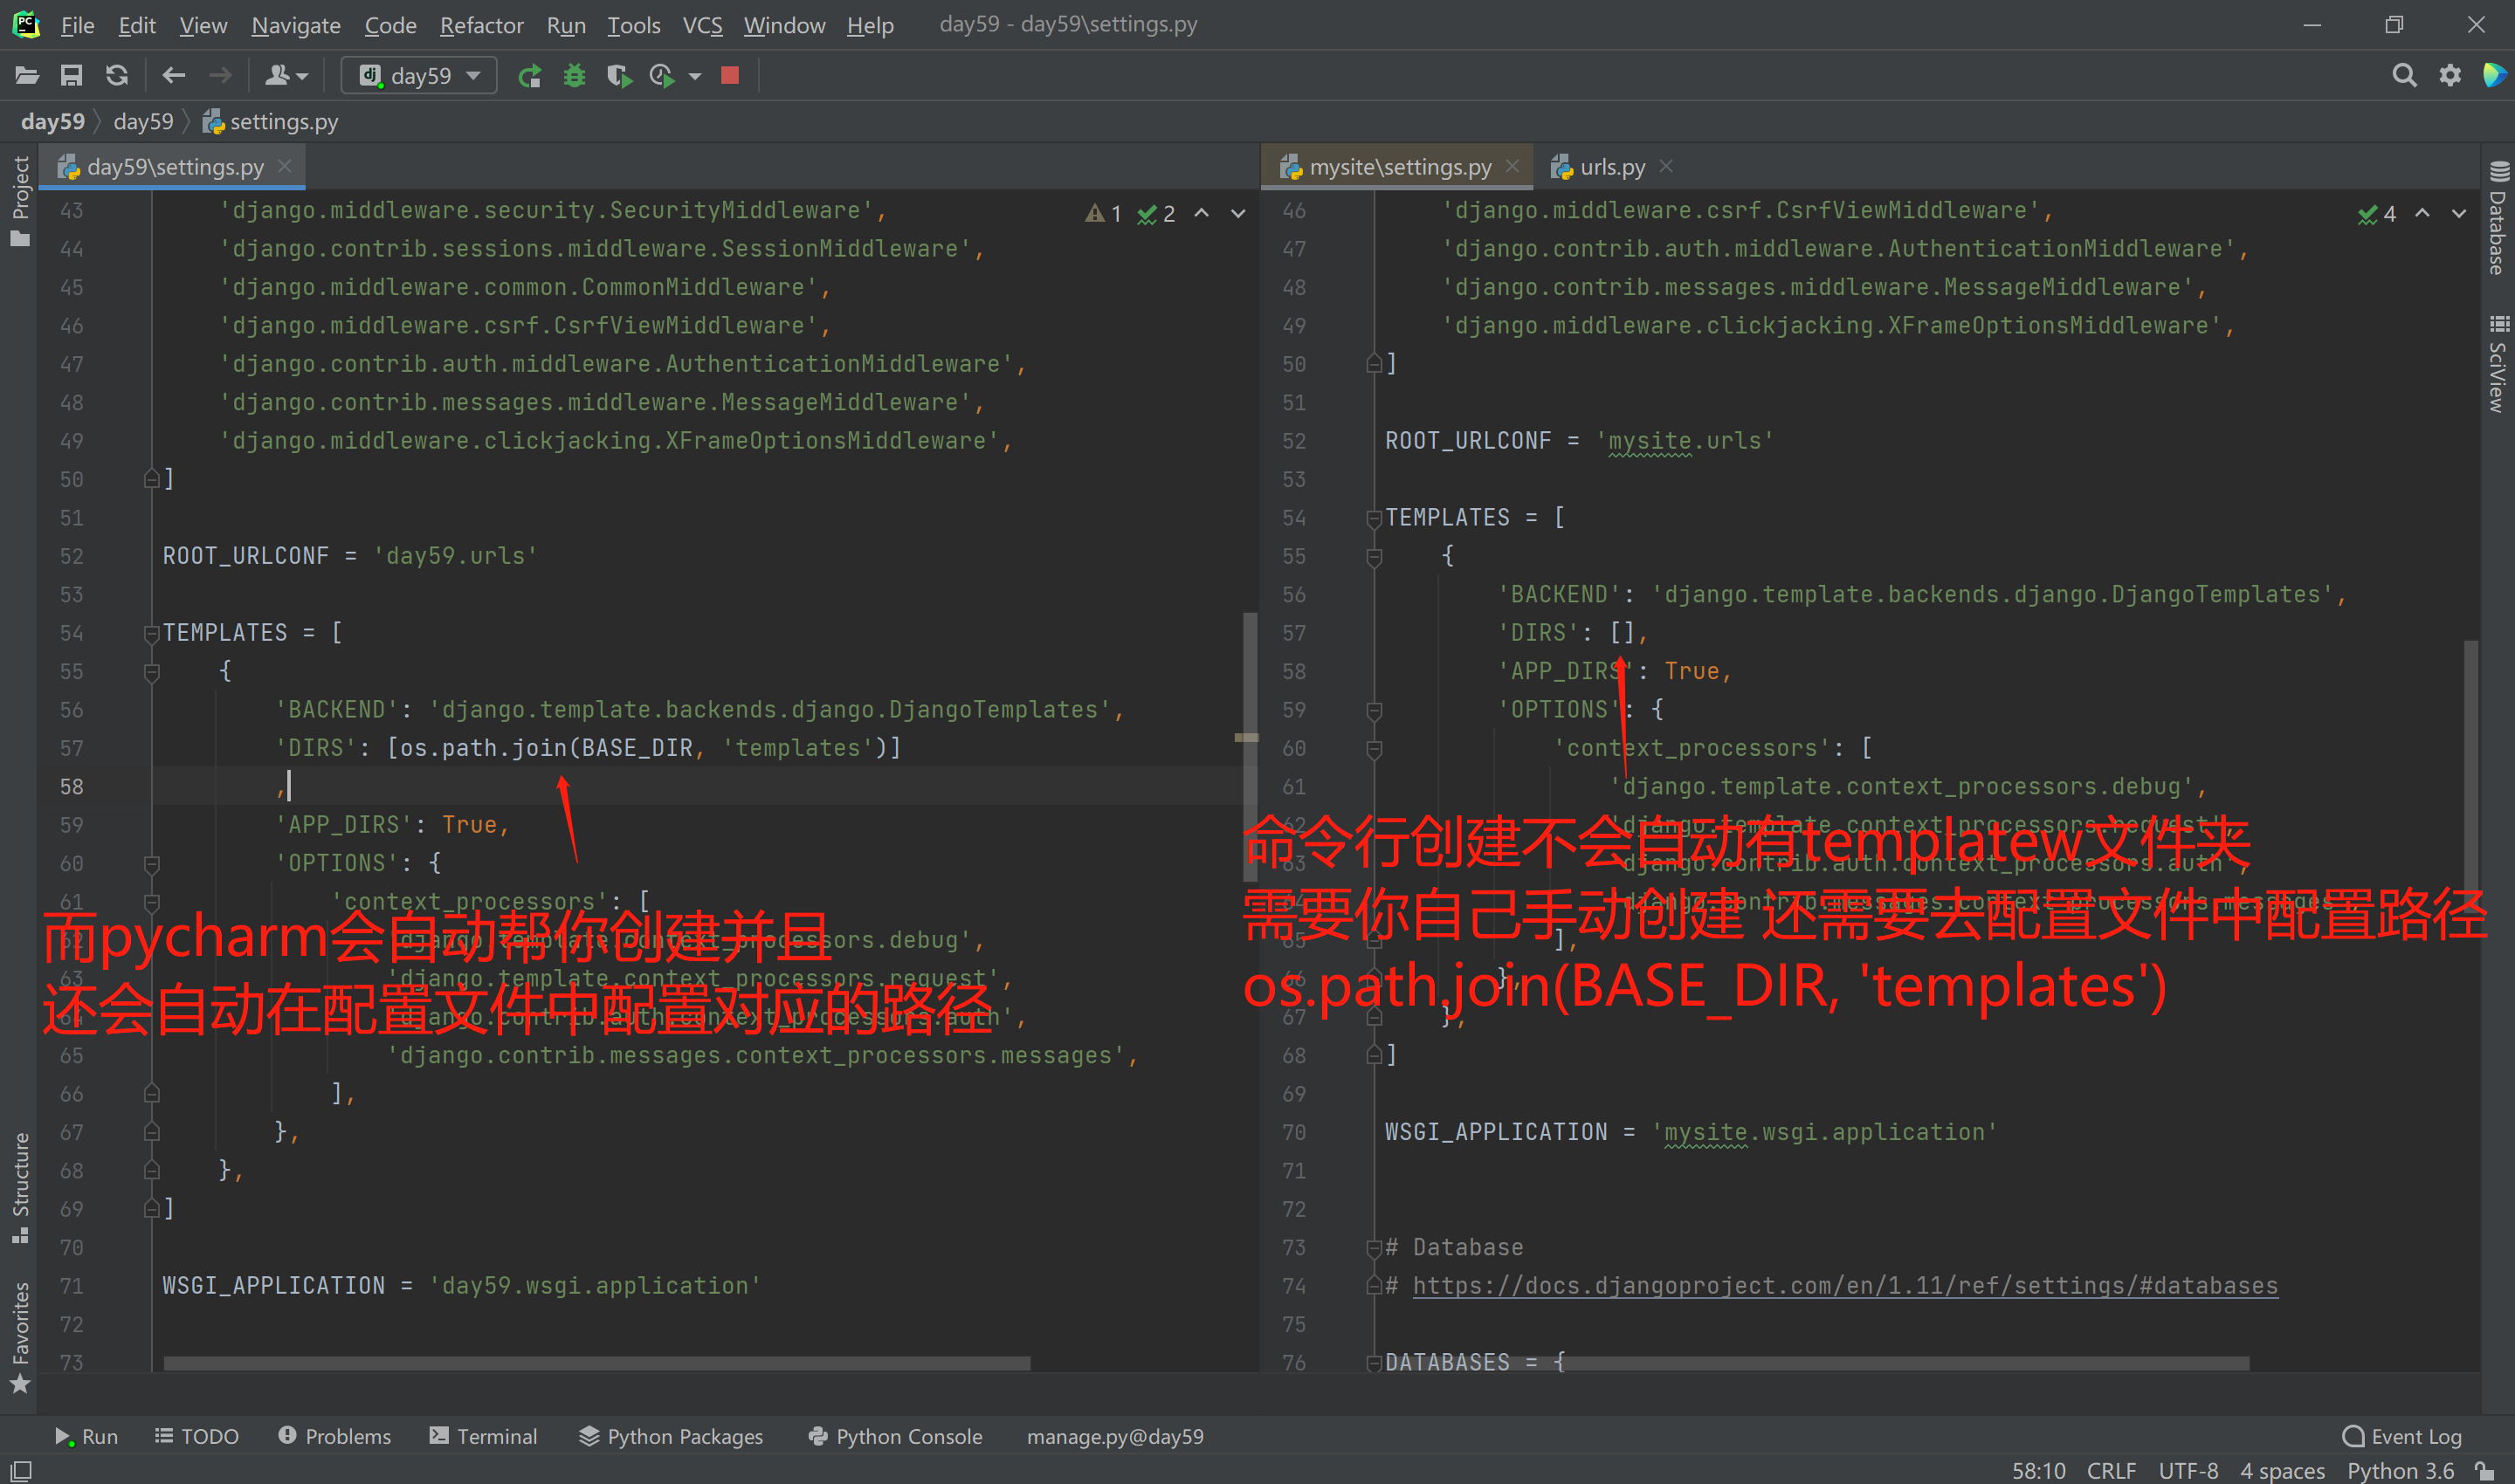Open the Refactor menu

click(x=481, y=25)
